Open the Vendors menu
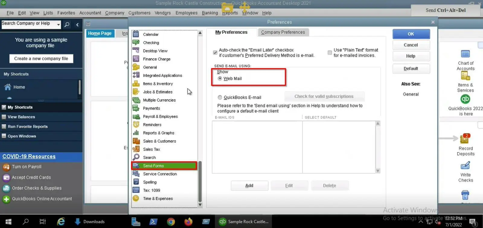The image size is (483, 228). point(162,13)
